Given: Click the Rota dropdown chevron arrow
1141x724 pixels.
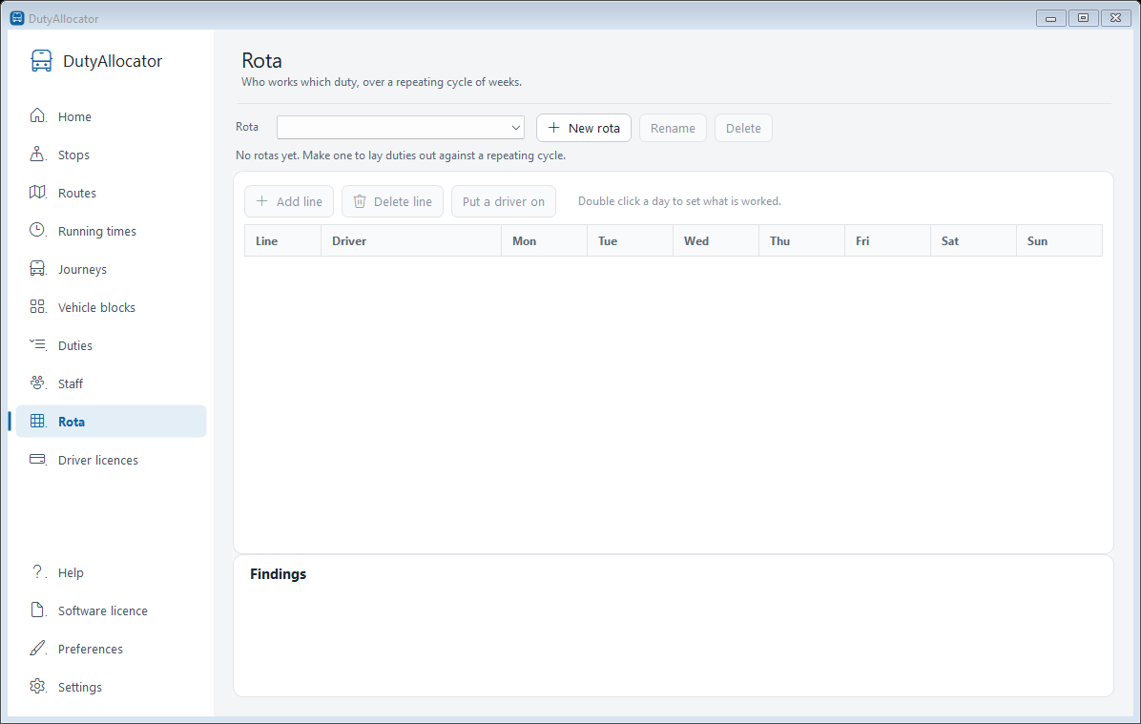Looking at the screenshot, I should coord(516,127).
